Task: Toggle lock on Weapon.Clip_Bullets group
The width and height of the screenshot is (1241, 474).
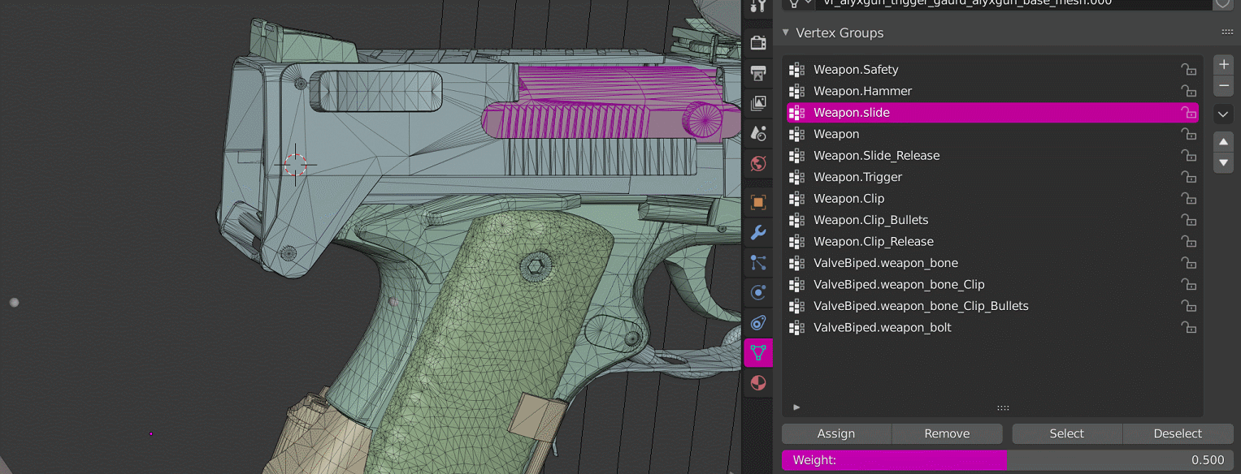Action: click(1188, 220)
